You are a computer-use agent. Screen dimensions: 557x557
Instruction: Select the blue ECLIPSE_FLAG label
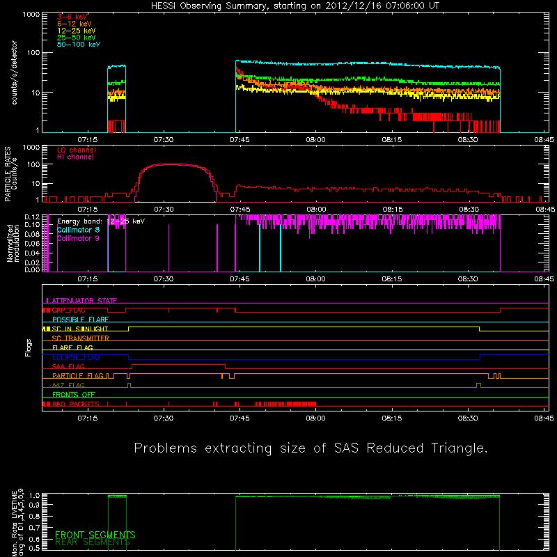click(76, 357)
